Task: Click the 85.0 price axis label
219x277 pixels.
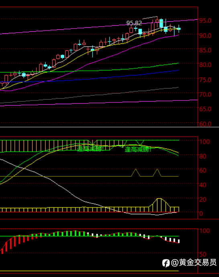Action: click(x=205, y=50)
